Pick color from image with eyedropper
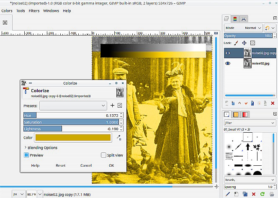This screenshot has width=278, height=198. [x=119, y=137]
